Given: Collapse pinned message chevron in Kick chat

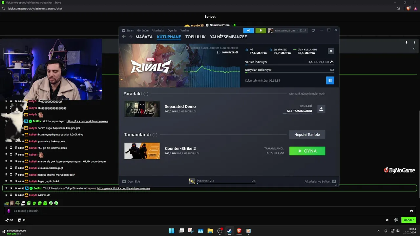Looking at the screenshot, I should pos(414,49).
